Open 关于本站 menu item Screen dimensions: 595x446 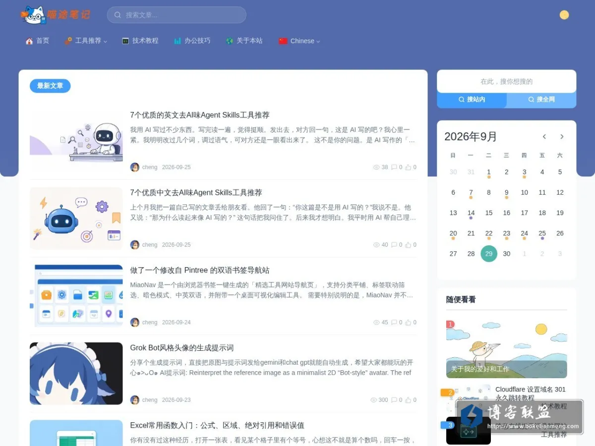click(244, 41)
